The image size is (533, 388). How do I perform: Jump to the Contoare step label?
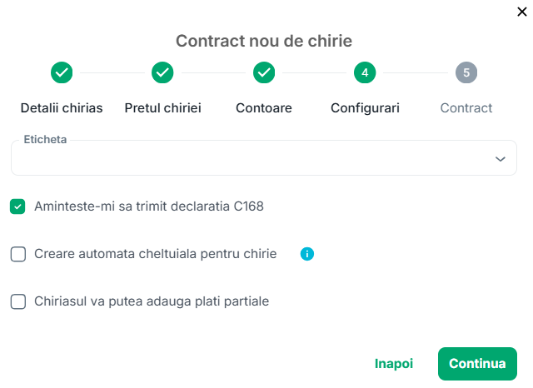(x=264, y=108)
